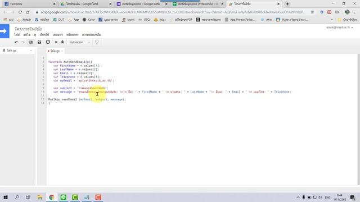Click the red Camtasia icon on the taskbar
This screenshot has height=202, width=360.
(x=98, y=197)
